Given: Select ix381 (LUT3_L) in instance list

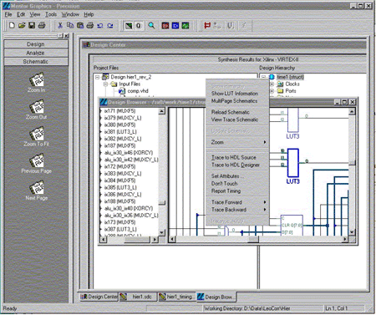Looking at the screenshot, I should coord(120,132).
